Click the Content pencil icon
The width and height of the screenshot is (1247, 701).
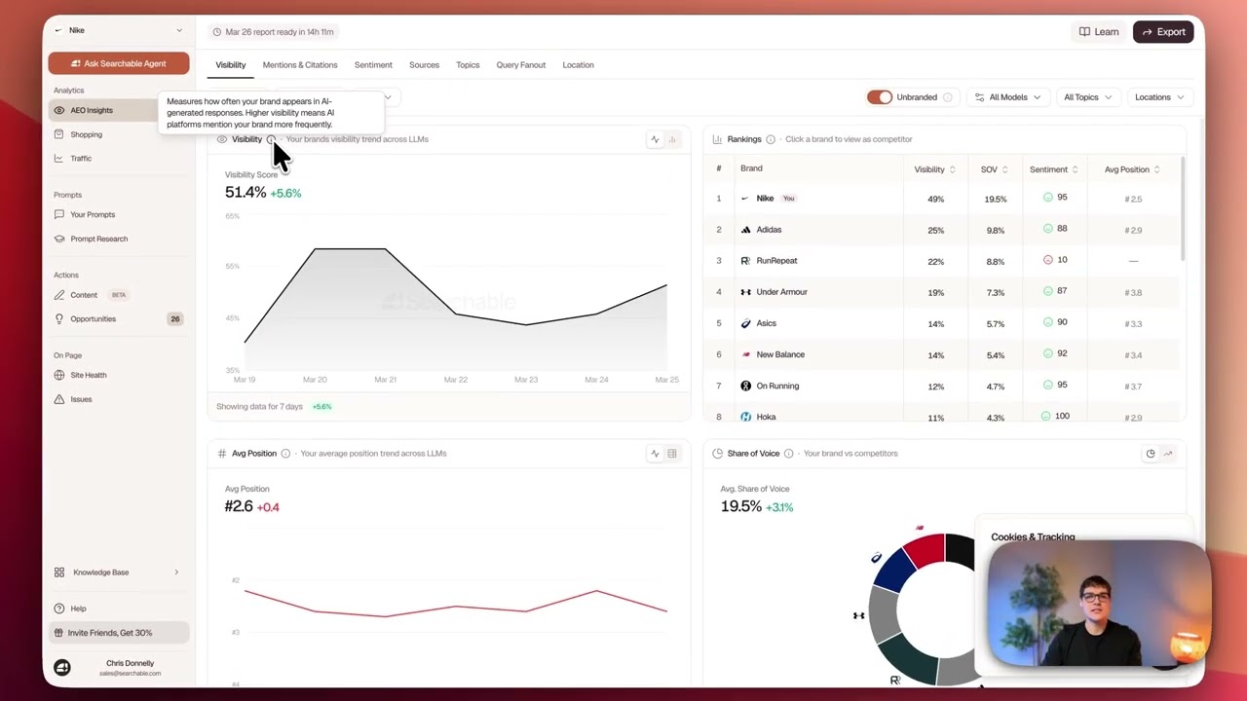tap(59, 295)
